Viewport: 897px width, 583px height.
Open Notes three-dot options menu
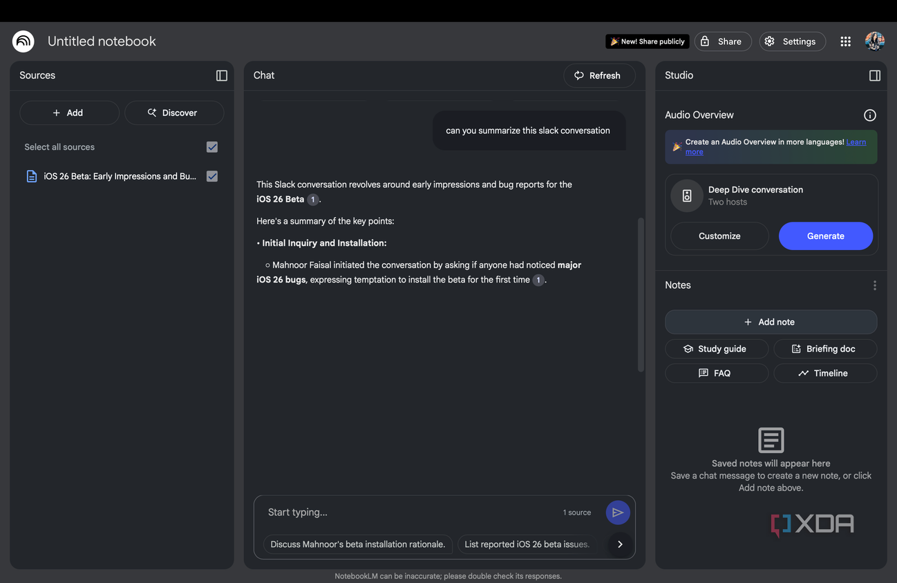click(875, 285)
